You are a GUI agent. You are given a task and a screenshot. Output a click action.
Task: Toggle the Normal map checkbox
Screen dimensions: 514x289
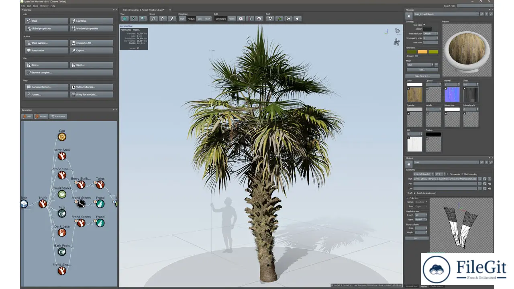(x=446, y=88)
